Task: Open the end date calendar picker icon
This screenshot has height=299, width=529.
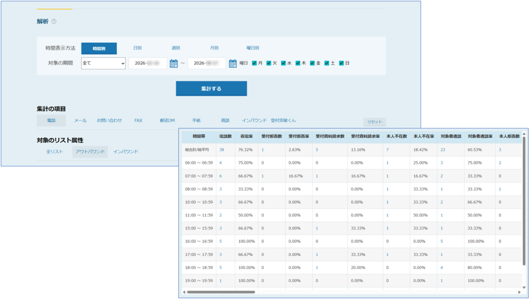Action: coord(232,63)
